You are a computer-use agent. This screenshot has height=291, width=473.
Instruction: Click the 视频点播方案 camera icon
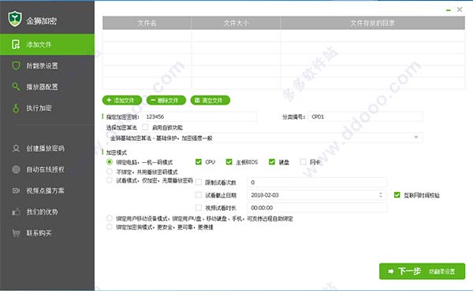(x=16, y=190)
